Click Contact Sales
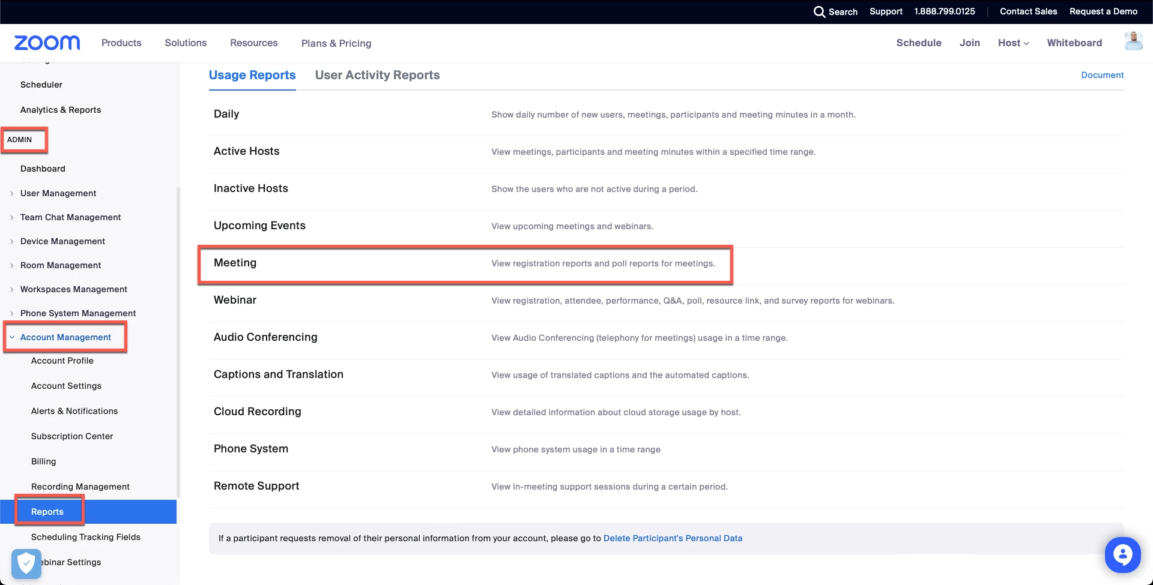1153x585 pixels. (x=1028, y=11)
